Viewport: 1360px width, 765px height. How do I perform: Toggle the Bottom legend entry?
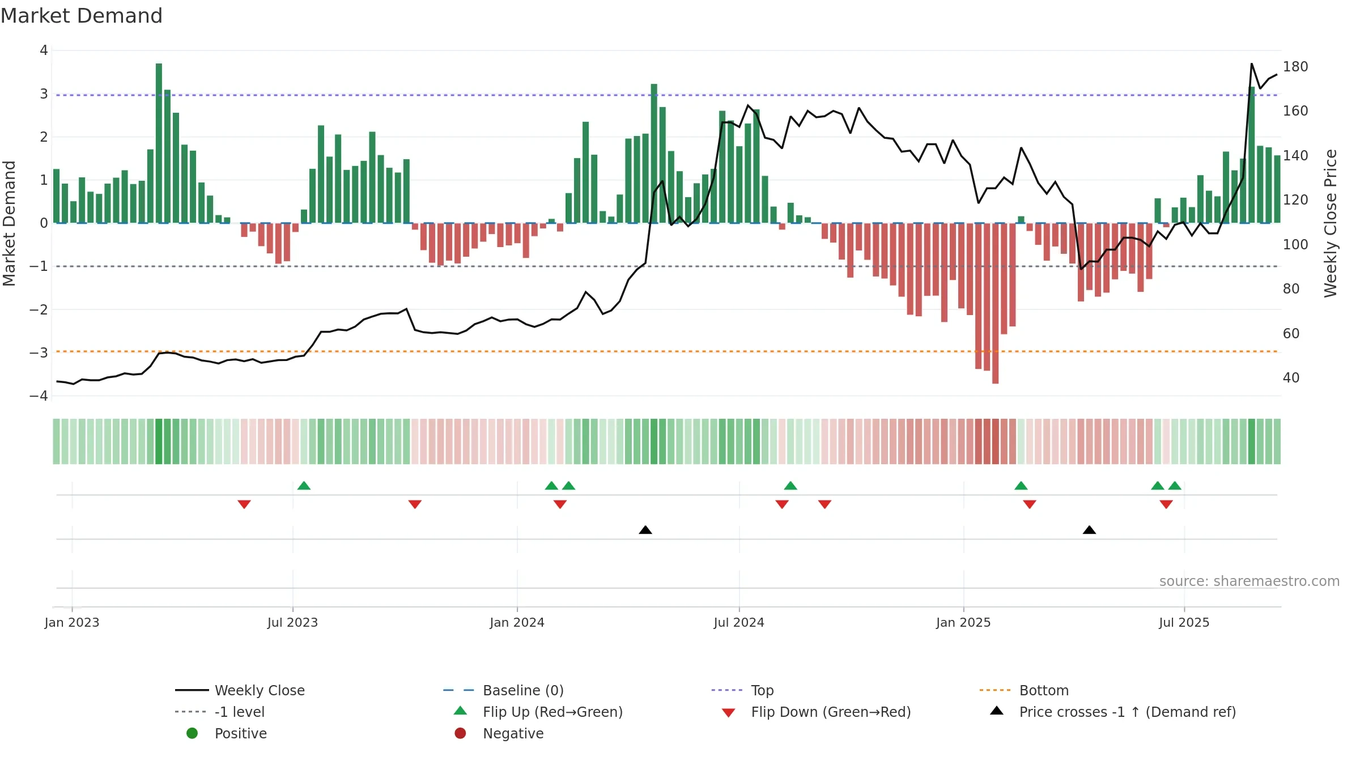[x=1023, y=690]
